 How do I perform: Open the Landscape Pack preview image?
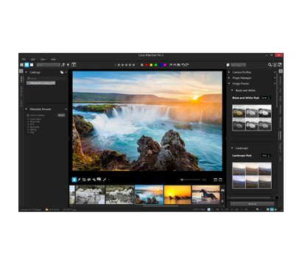click(x=252, y=175)
